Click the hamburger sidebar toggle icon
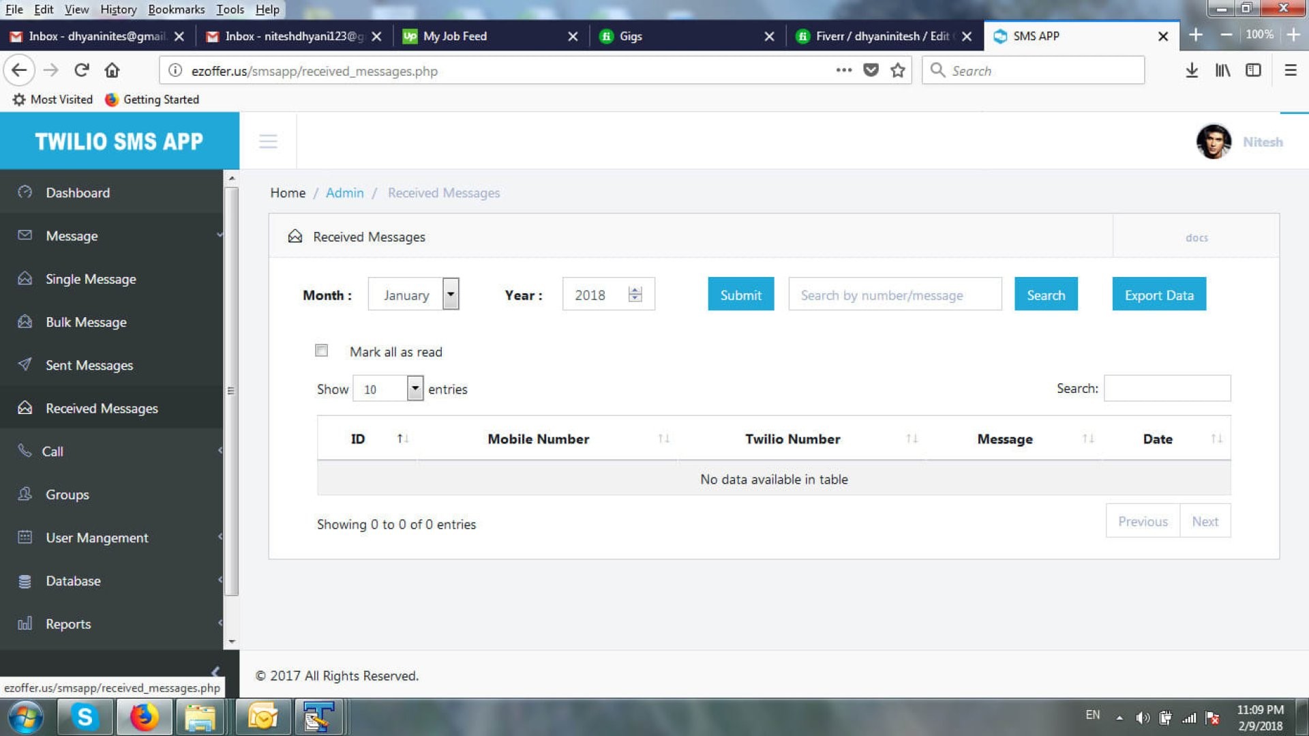Viewport: 1309px width, 736px height. [x=268, y=142]
